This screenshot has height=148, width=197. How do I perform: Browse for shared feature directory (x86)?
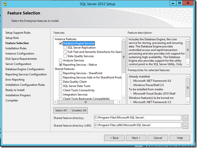click(185, 126)
